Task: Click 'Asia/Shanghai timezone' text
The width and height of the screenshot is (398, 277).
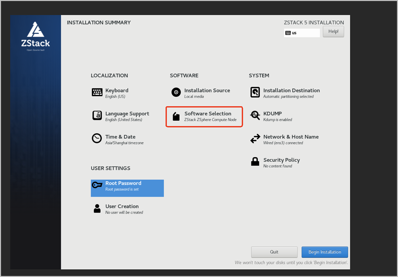Action: coord(124,143)
